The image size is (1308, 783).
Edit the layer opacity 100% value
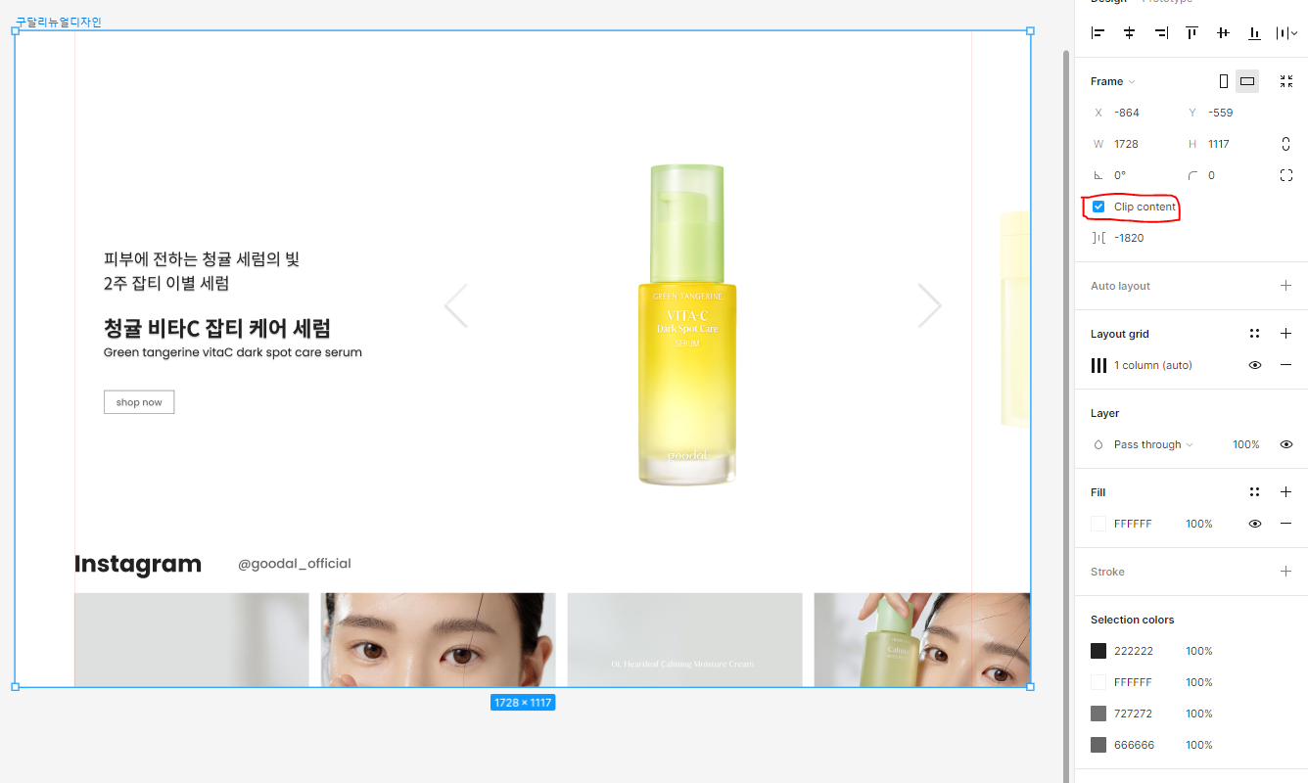[1246, 444]
